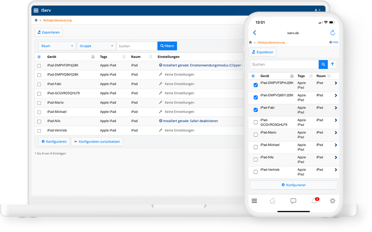
Task: Open the IServ hamburger menu on laptop
Action: point(36,10)
